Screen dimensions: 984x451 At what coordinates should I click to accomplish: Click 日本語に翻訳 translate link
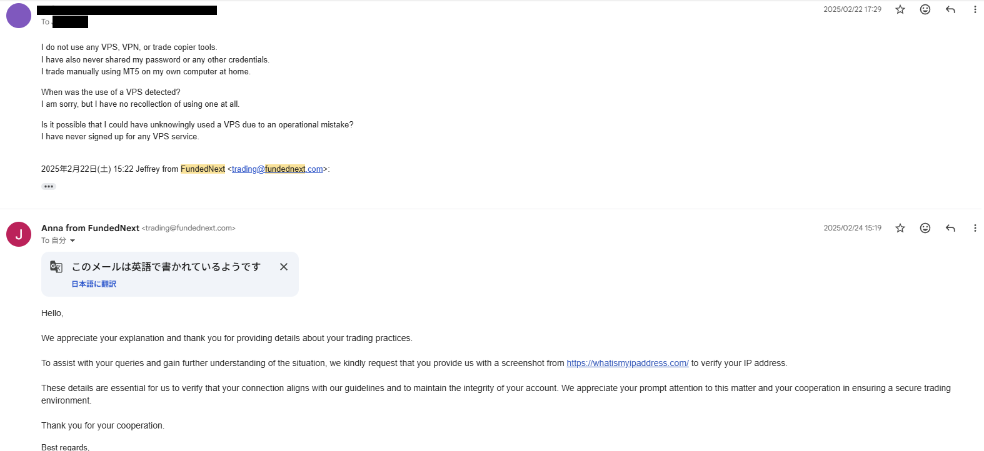coord(94,284)
